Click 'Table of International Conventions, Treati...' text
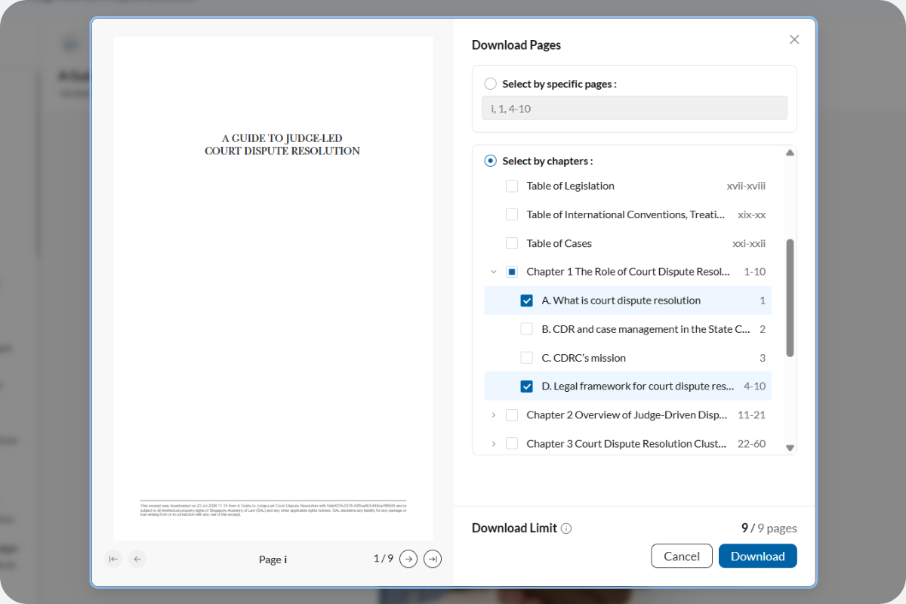The height and width of the screenshot is (604, 906). [x=626, y=214]
